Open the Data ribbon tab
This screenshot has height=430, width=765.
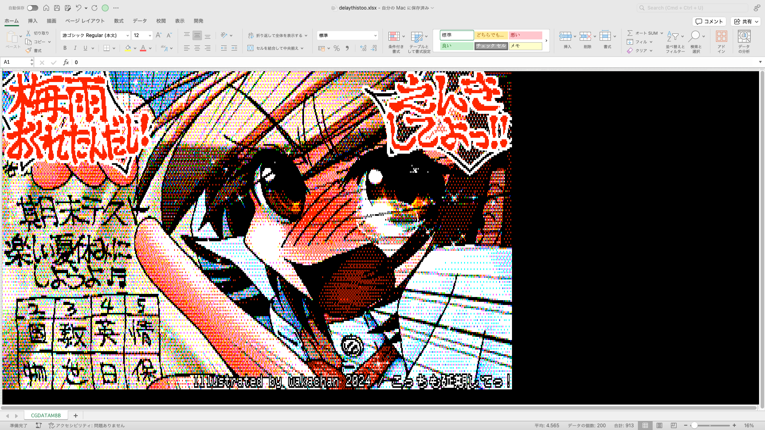tap(140, 21)
